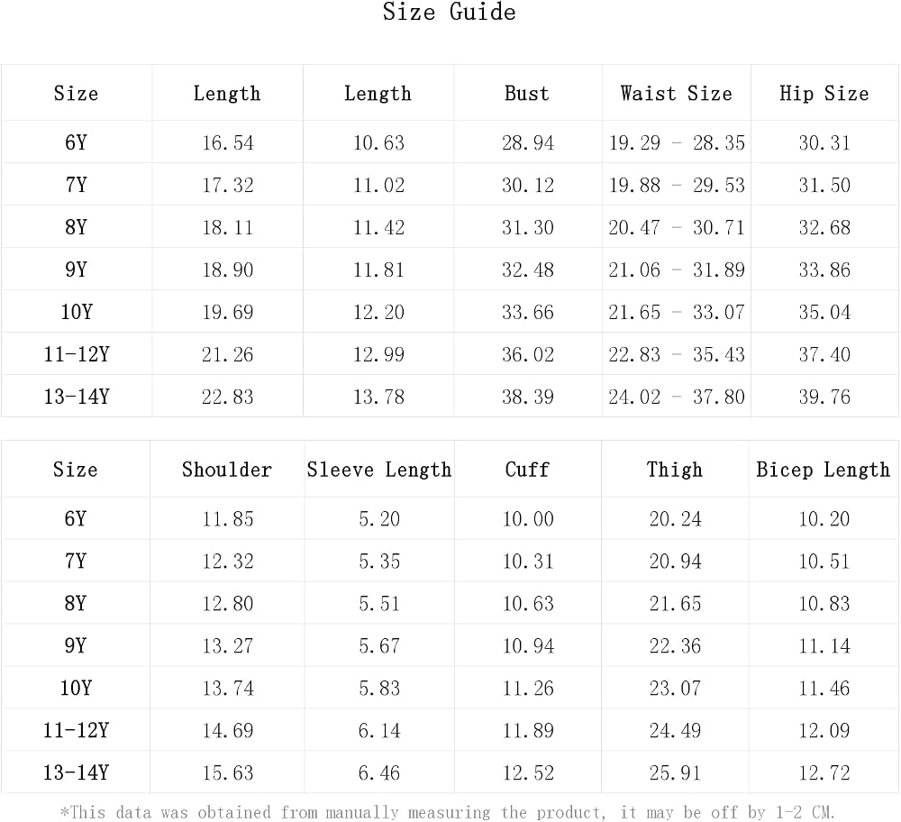
Task: Click cuff value 10.94 for 9Y
Action: point(528,646)
